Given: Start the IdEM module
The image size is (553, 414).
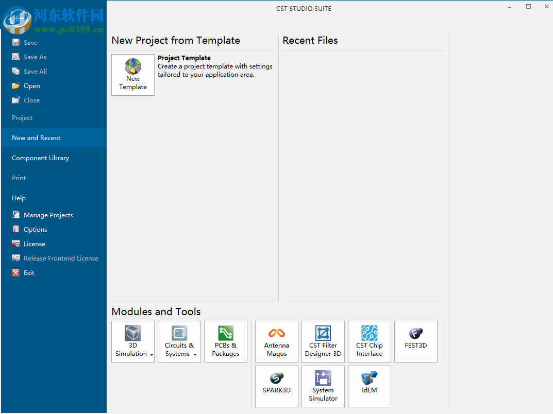Looking at the screenshot, I should [x=369, y=386].
